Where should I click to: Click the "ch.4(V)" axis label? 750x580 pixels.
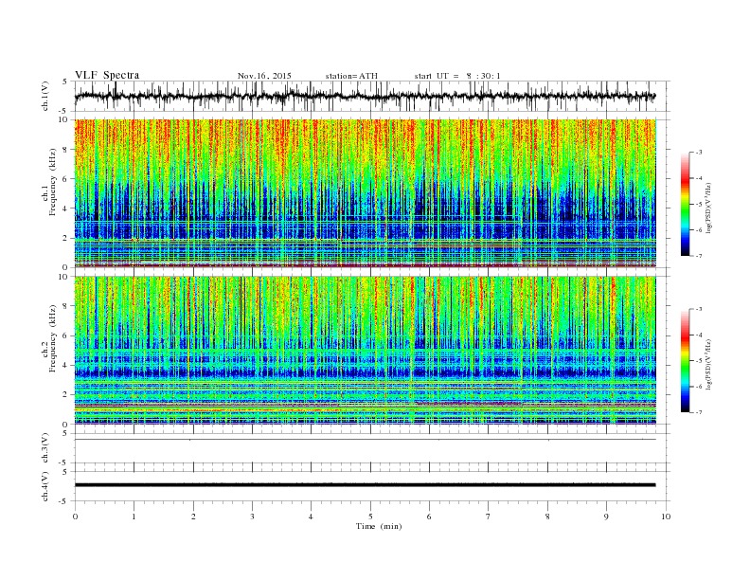coord(45,486)
